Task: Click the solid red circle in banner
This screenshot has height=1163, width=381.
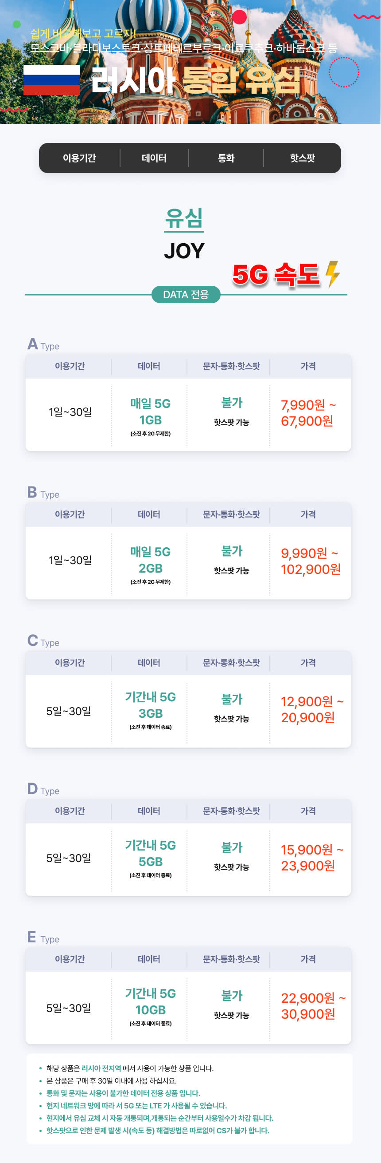Action: coord(239,17)
